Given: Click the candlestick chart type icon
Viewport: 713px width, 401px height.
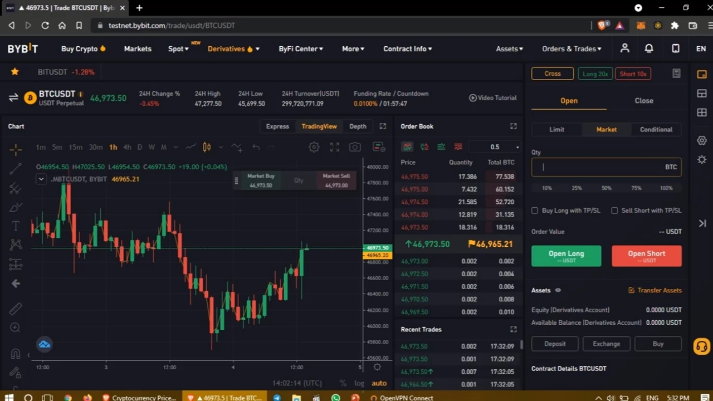Looking at the screenshot, I should pyautogui.click(x=207, y=147).
